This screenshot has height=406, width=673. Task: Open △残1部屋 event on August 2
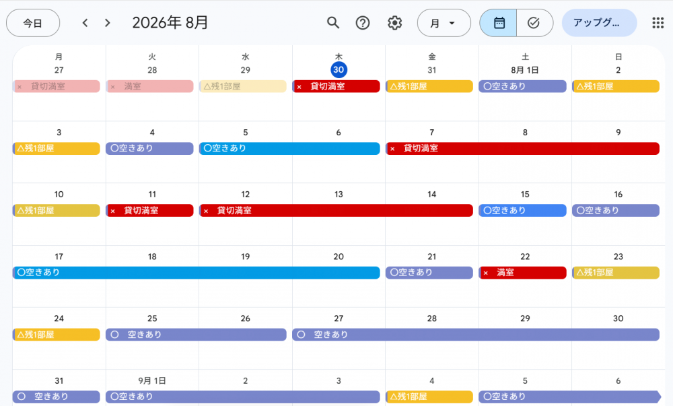(x=616, y=86)
